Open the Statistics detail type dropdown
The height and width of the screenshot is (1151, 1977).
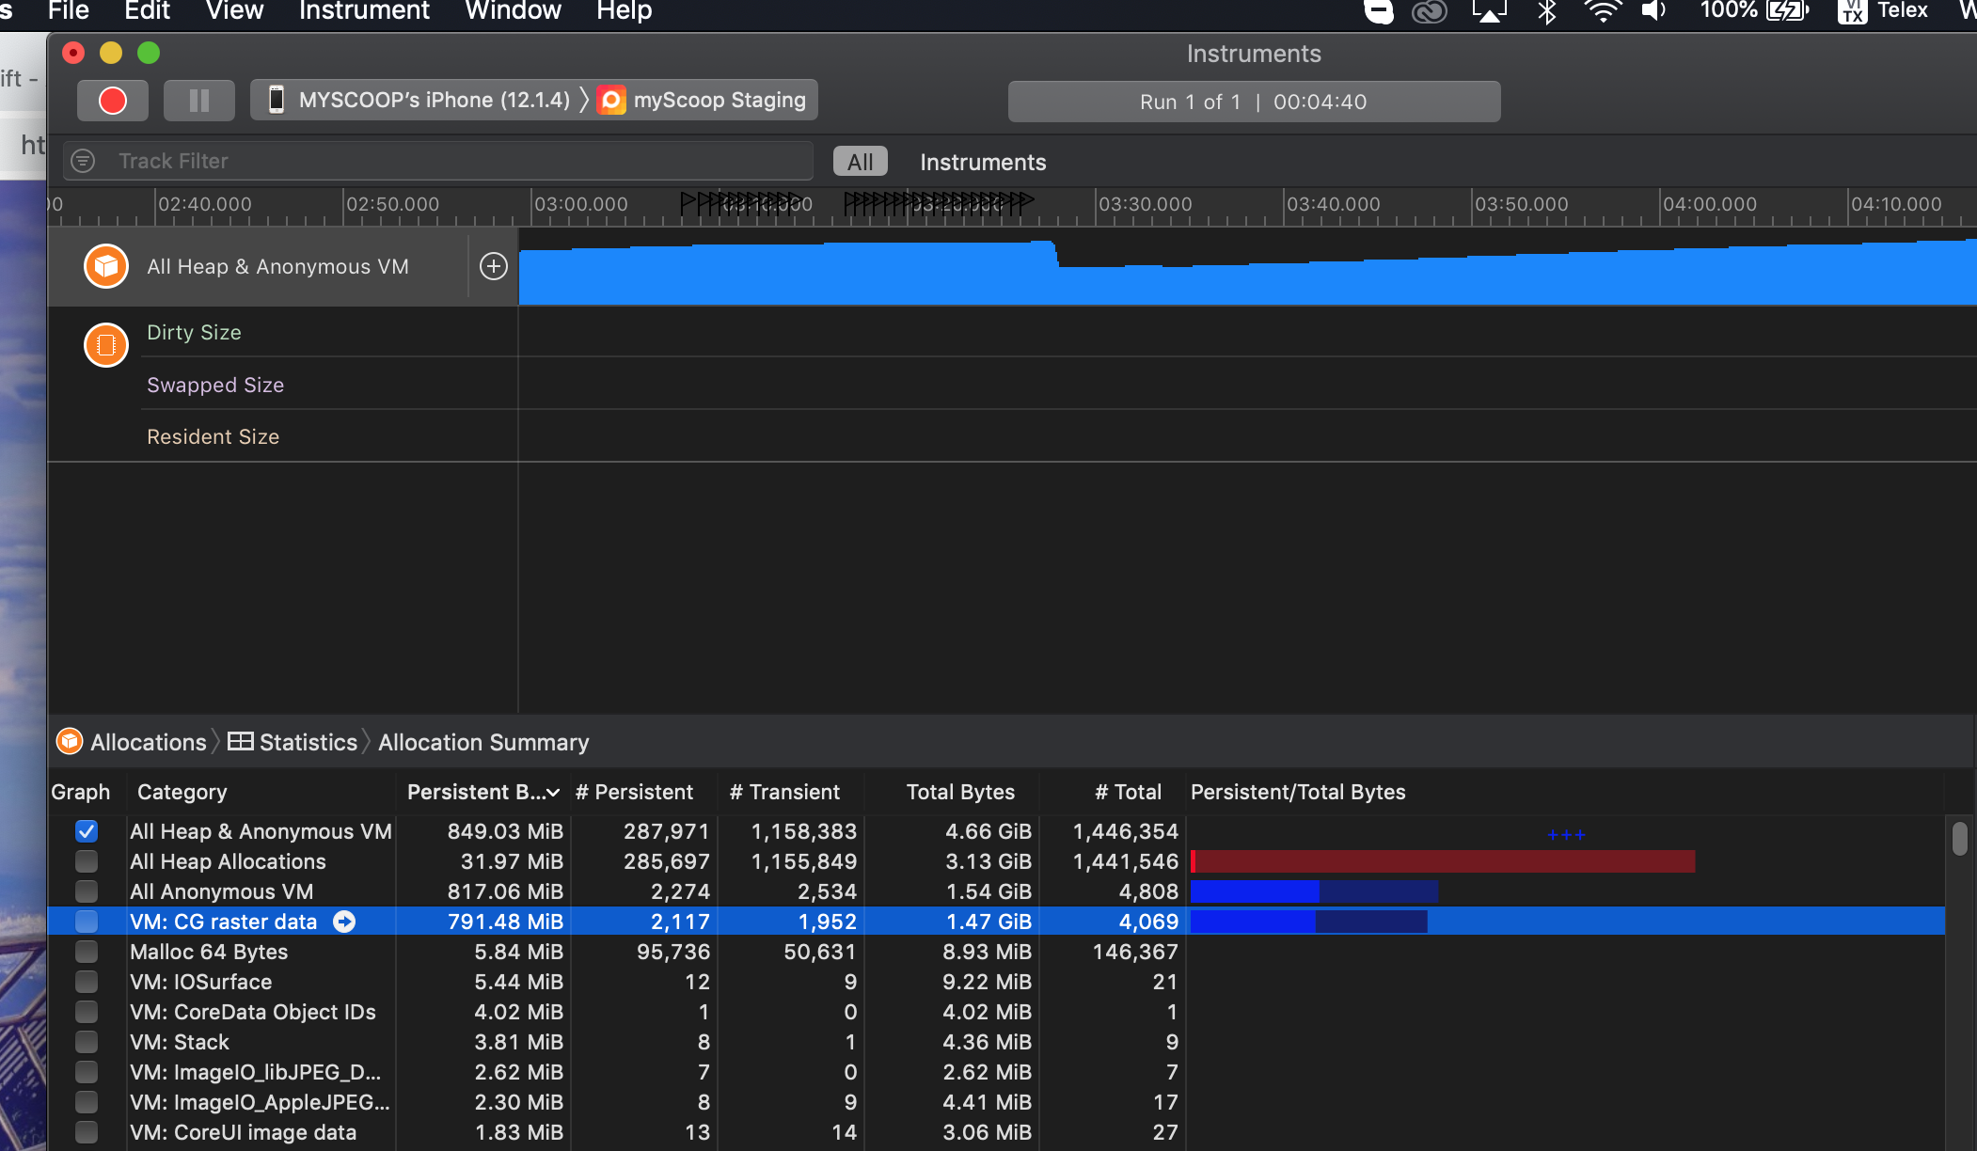(293, 742)
